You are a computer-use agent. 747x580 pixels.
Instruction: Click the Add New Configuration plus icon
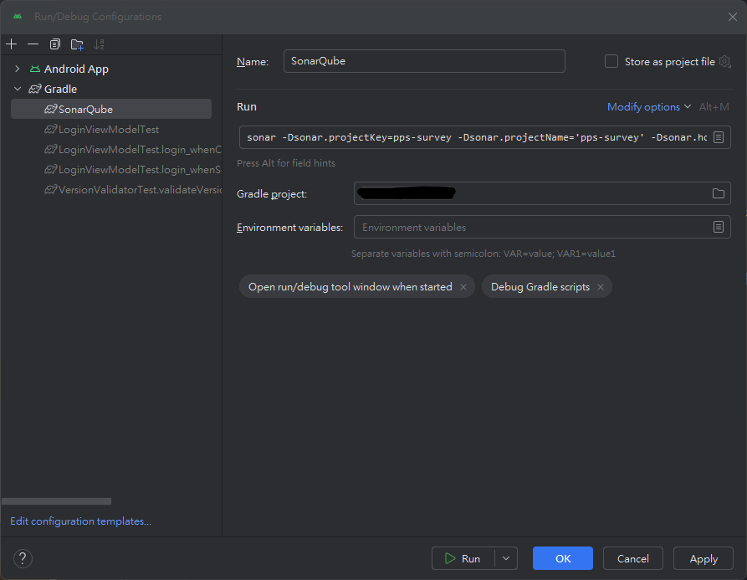tap(12, 44)
